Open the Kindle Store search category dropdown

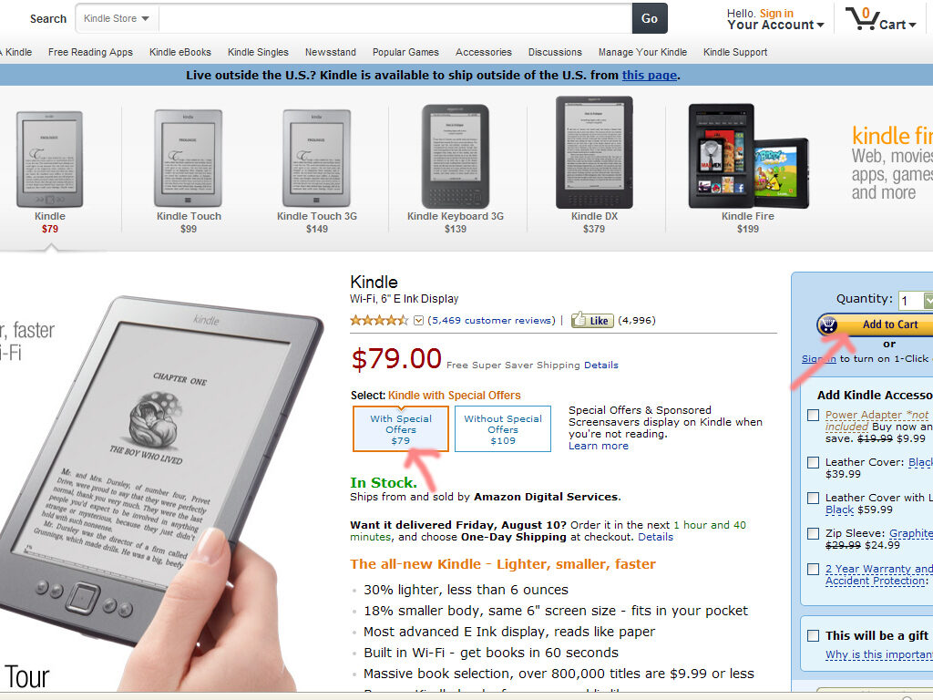(x=116, y=18)
